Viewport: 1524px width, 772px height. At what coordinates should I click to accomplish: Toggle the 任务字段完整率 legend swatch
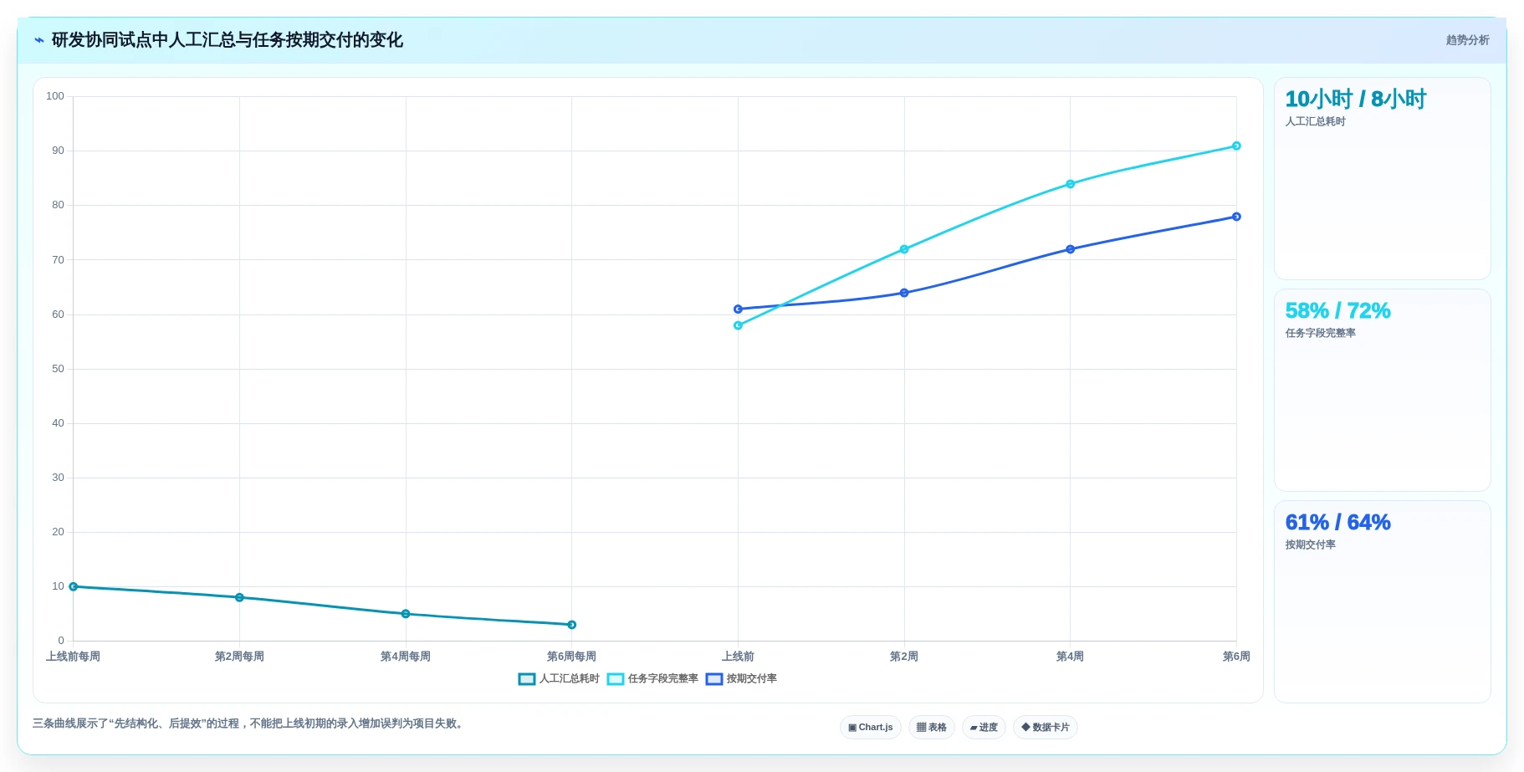coord(616,679)
